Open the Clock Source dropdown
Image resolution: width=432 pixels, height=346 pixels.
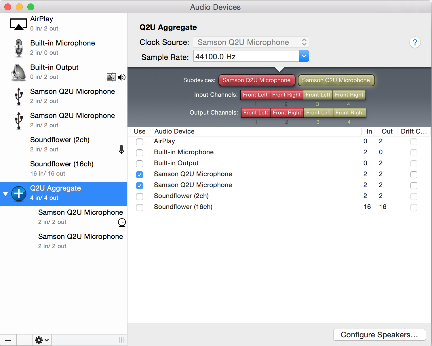[251, 42]
